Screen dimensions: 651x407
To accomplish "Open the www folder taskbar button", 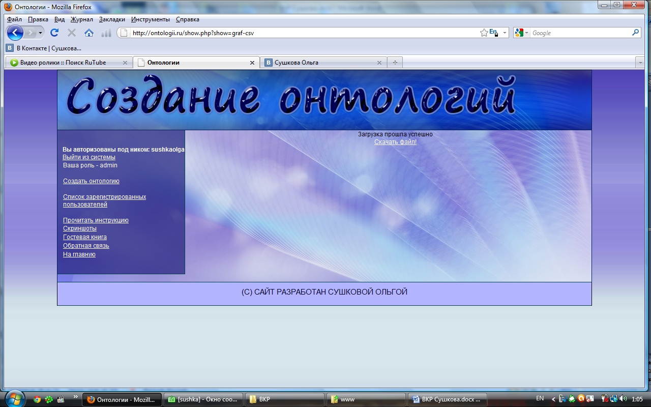I will pyautogui.click(x=366, y=399).
